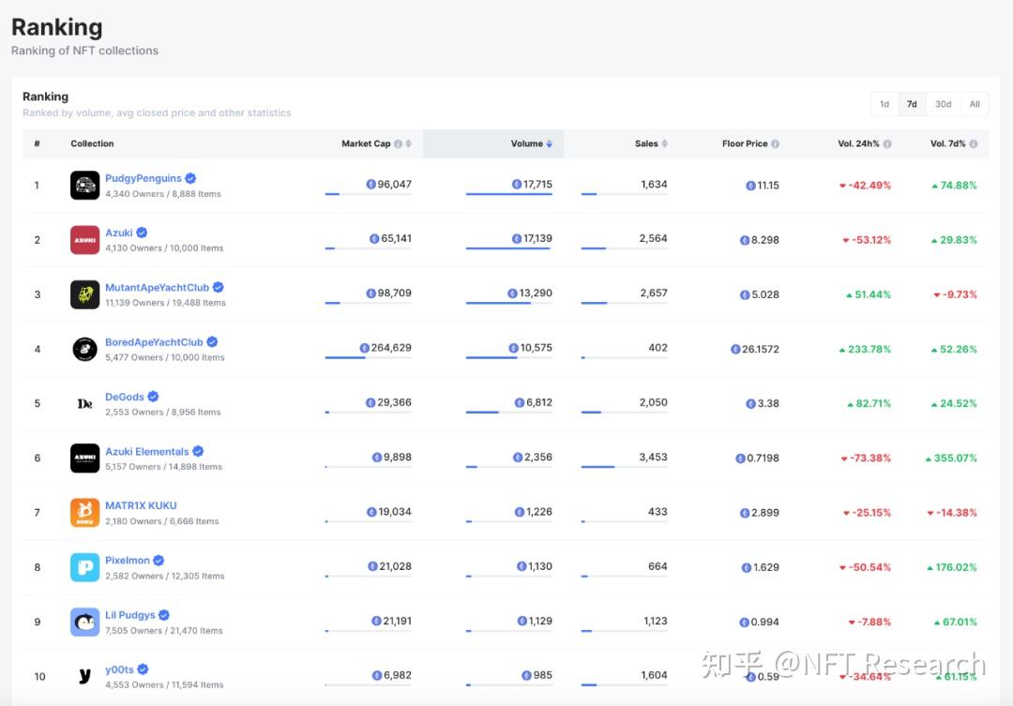Click the BoredApeYachtClub market cap bar
The height and width of the screenshot is (706, 1013).
pyautogui.click(x=369, y=357)
